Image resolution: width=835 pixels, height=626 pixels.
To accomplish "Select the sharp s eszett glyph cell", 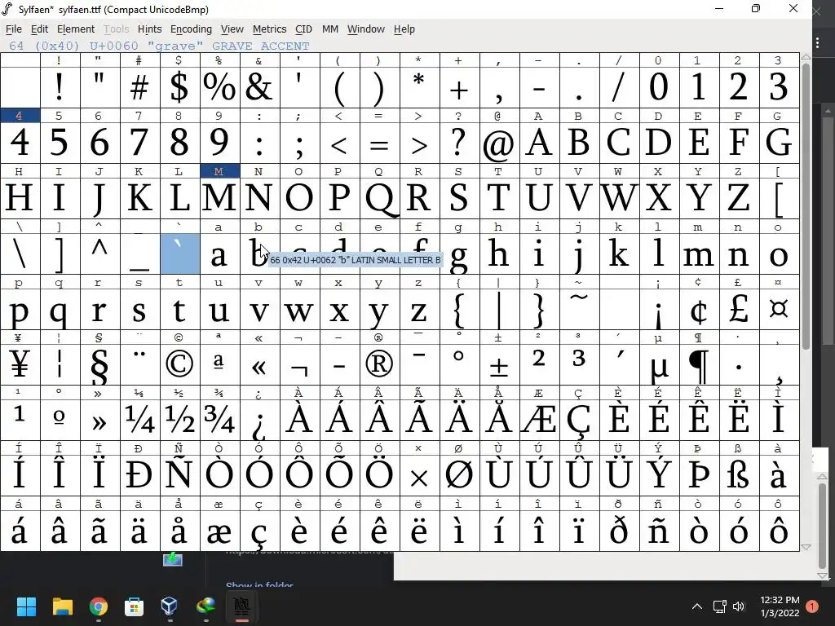I will pyautogui.click(x=739, y=475).
